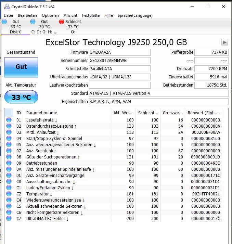This screenshot has height=244, width=232.
Task: Click the blue status icon of C: D: G: H: disk
Action: tap(33, 22)
